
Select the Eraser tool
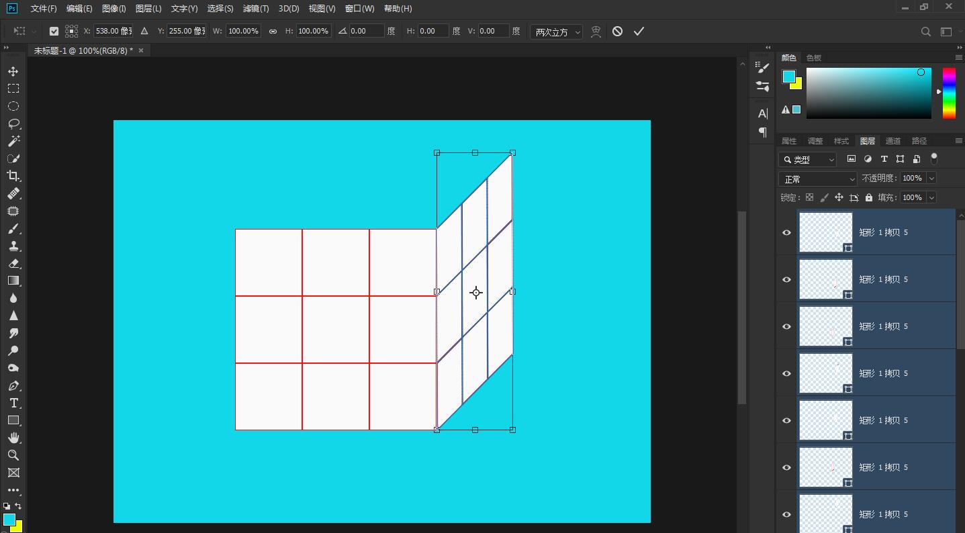point(13,263)
